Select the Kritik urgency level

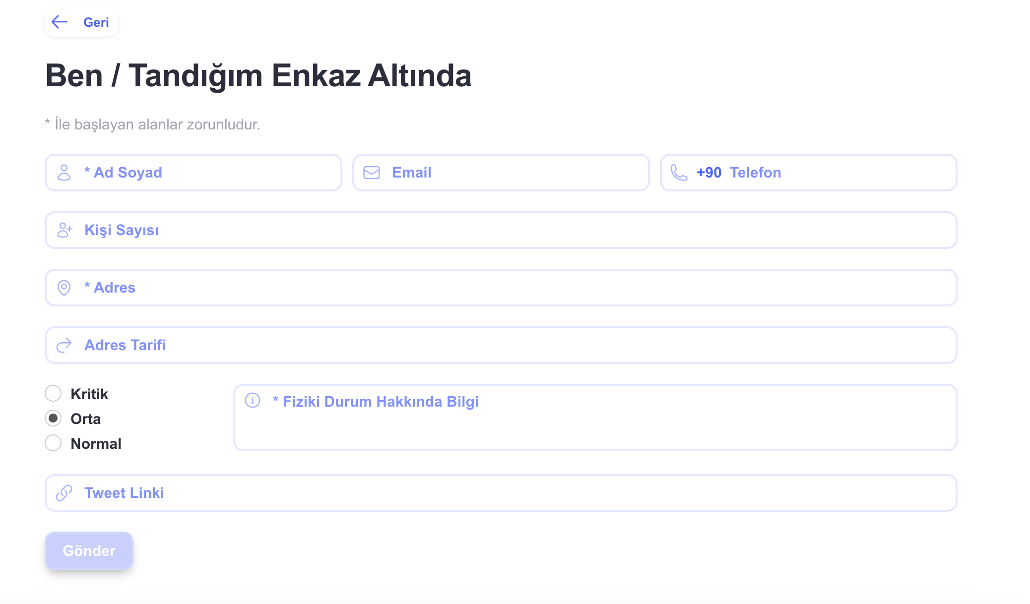coord(53,393)
